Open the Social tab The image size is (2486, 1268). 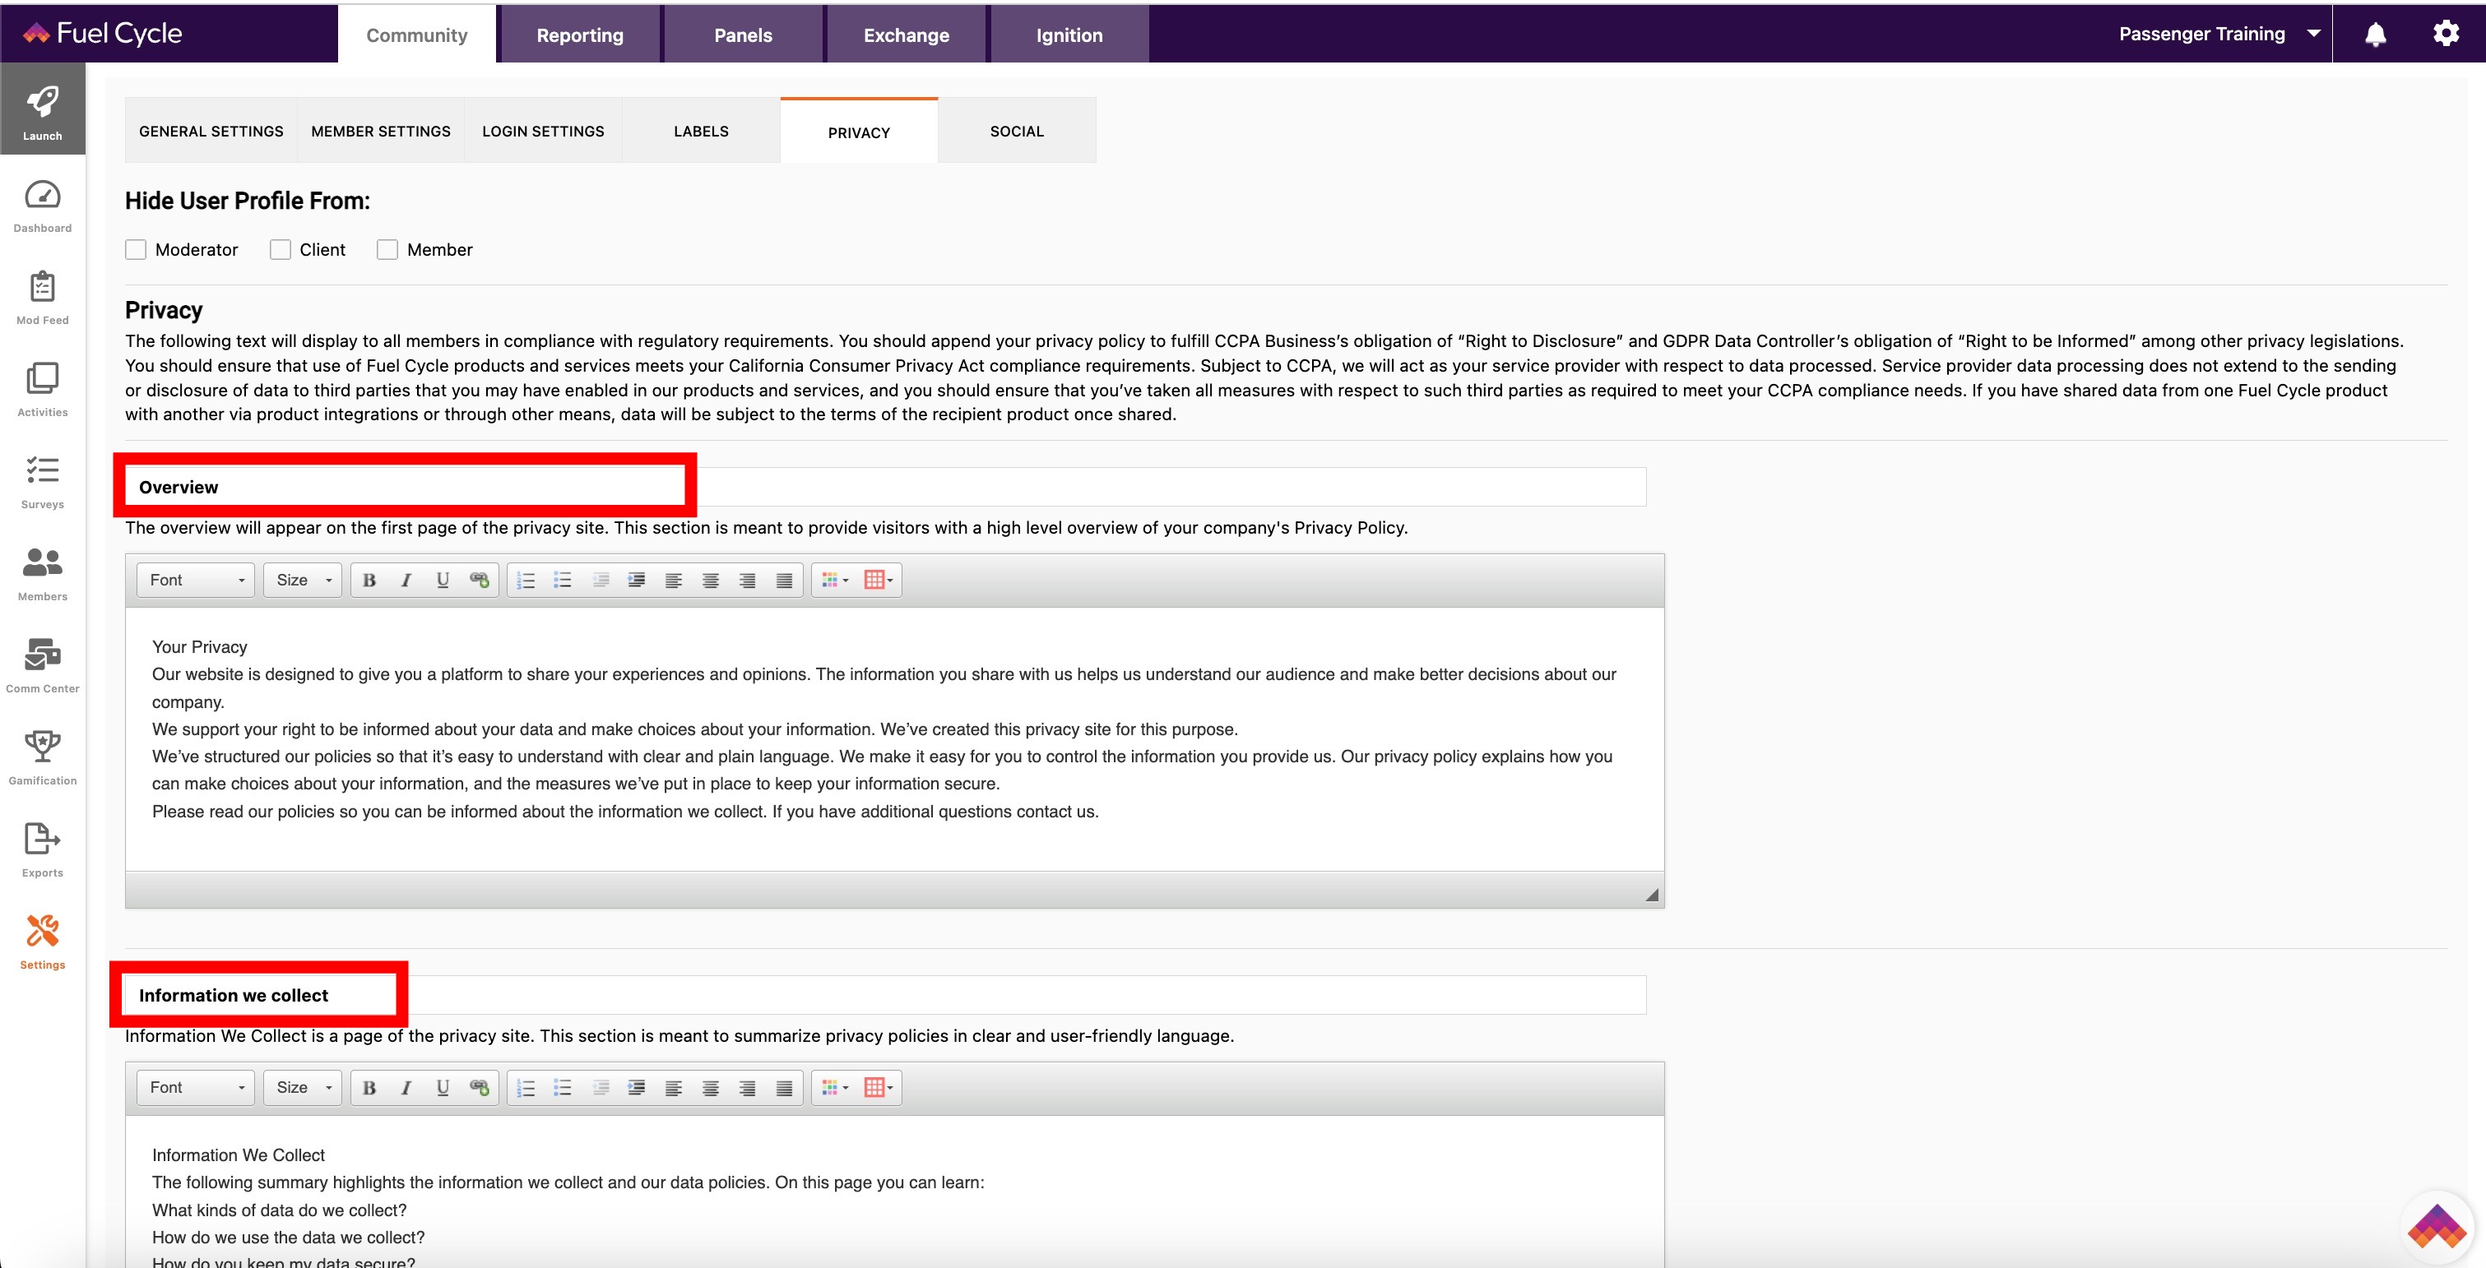[x=1017, y=130]
